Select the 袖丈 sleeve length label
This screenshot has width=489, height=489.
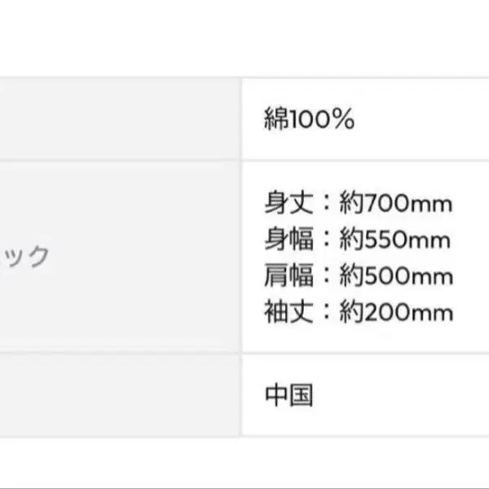coord(289,311)
